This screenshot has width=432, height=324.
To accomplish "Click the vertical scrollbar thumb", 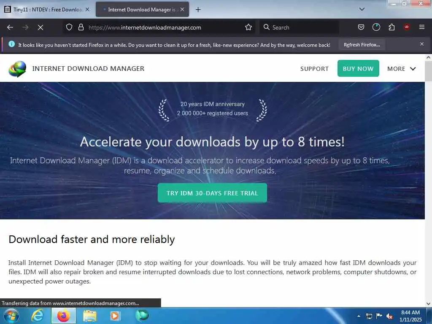I will click(429, 71).
